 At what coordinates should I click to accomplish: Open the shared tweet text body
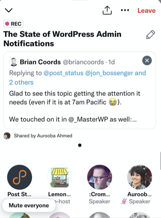click(x=74, y=106)
